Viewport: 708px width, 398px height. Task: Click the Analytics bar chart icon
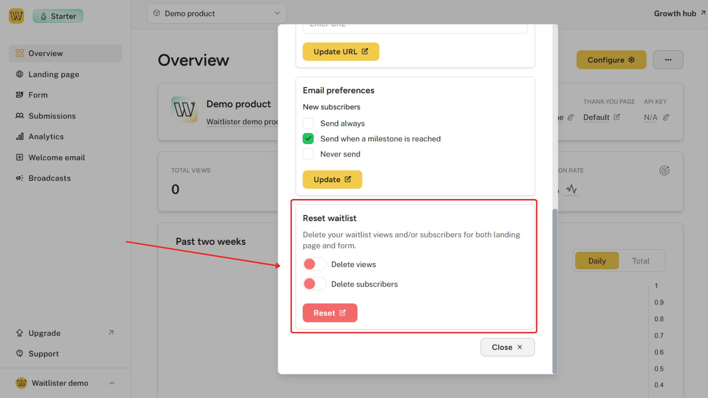click(20, 137)
